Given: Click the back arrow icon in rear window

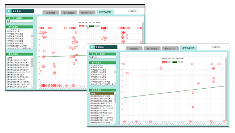Looking at the screenshot, I should [9, 11].
